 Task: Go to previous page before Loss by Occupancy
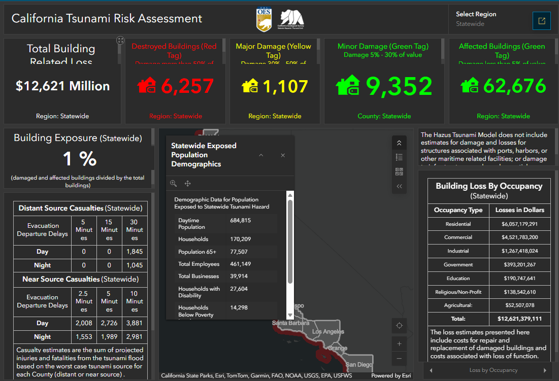click(431, 370)
